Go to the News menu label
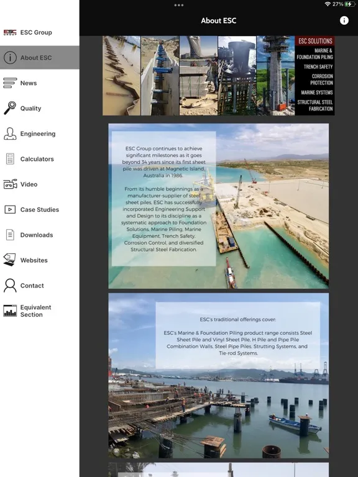 (x=29, y=83)
